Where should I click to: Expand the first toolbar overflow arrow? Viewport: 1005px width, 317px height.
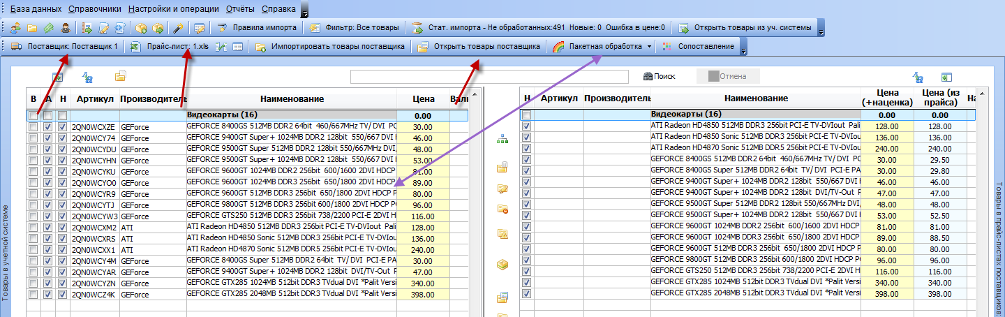coord(821,28)
